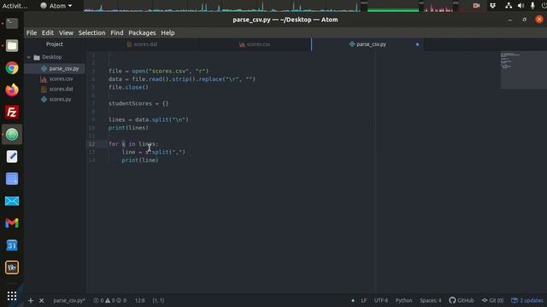
Task: Open the Packages menu
Action: coord(142,32)
